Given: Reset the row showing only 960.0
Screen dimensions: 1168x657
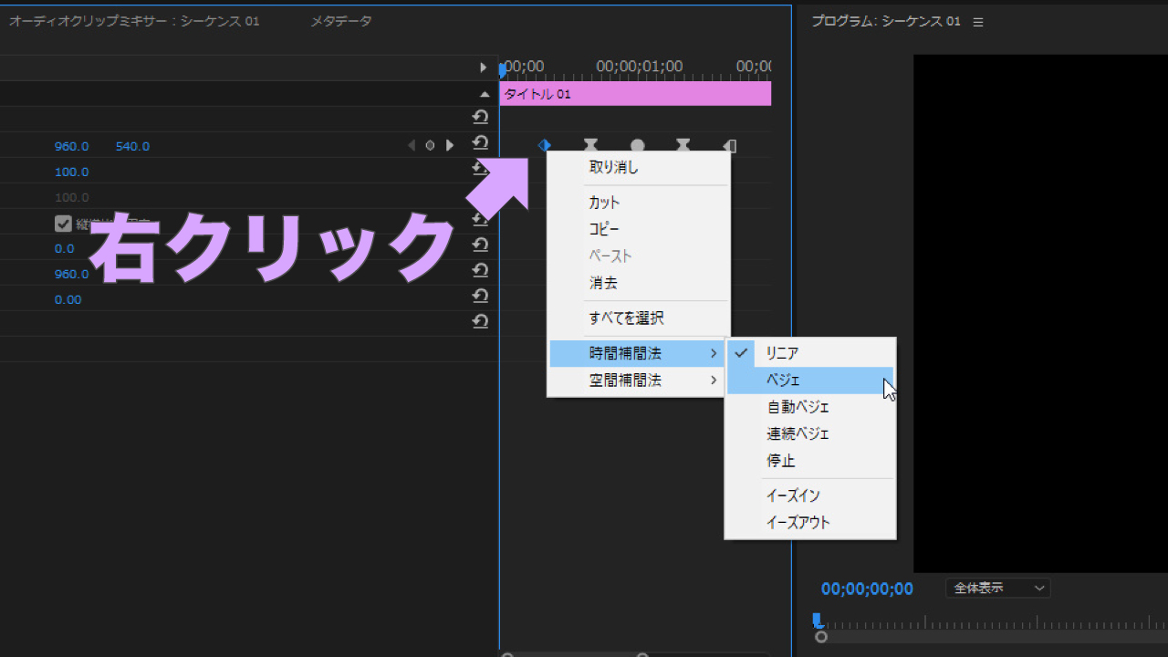Looking at the screenshot, I should pyautogui.click(x=481, y=271).
